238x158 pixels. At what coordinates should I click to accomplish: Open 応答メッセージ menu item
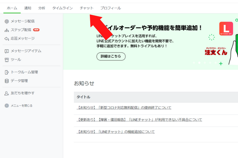pos(23,38)
